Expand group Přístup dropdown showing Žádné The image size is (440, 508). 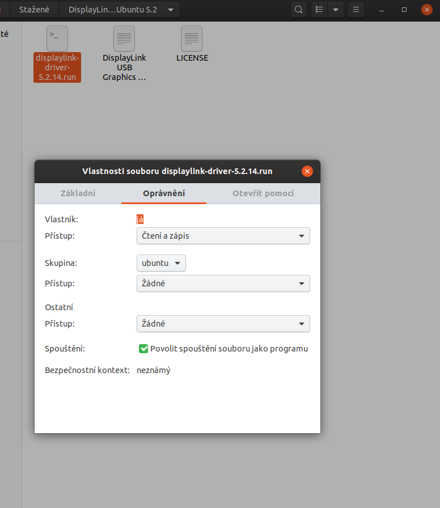click(x=223, y=283)
